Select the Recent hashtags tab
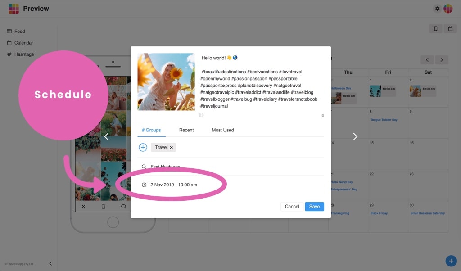 click(x=186, y=130)
